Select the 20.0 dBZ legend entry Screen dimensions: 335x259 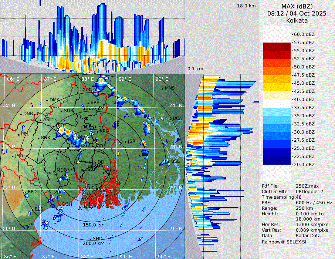[304, 164]
